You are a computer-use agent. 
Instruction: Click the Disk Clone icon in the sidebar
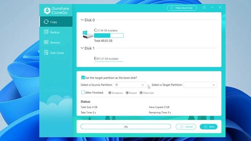click(x=46, y=52)
